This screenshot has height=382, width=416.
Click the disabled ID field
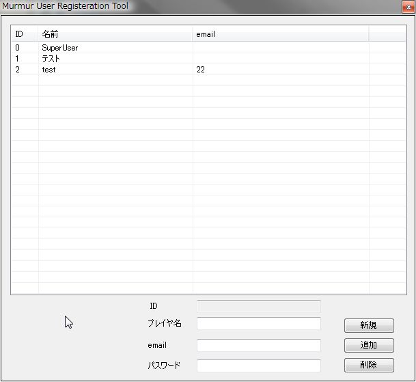[259, 306]
